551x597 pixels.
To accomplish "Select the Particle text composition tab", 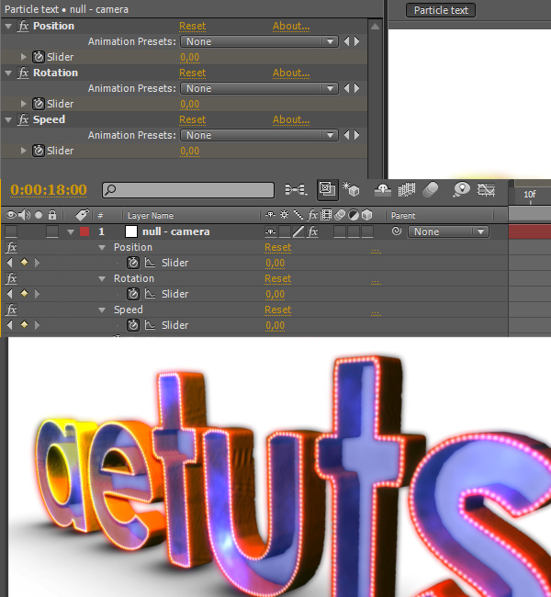I will (x=441, y=10).
